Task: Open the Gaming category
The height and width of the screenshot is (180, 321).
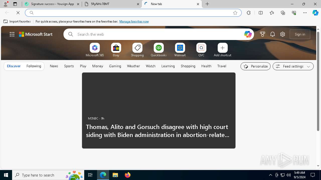Action: click(x=115, y=66)
